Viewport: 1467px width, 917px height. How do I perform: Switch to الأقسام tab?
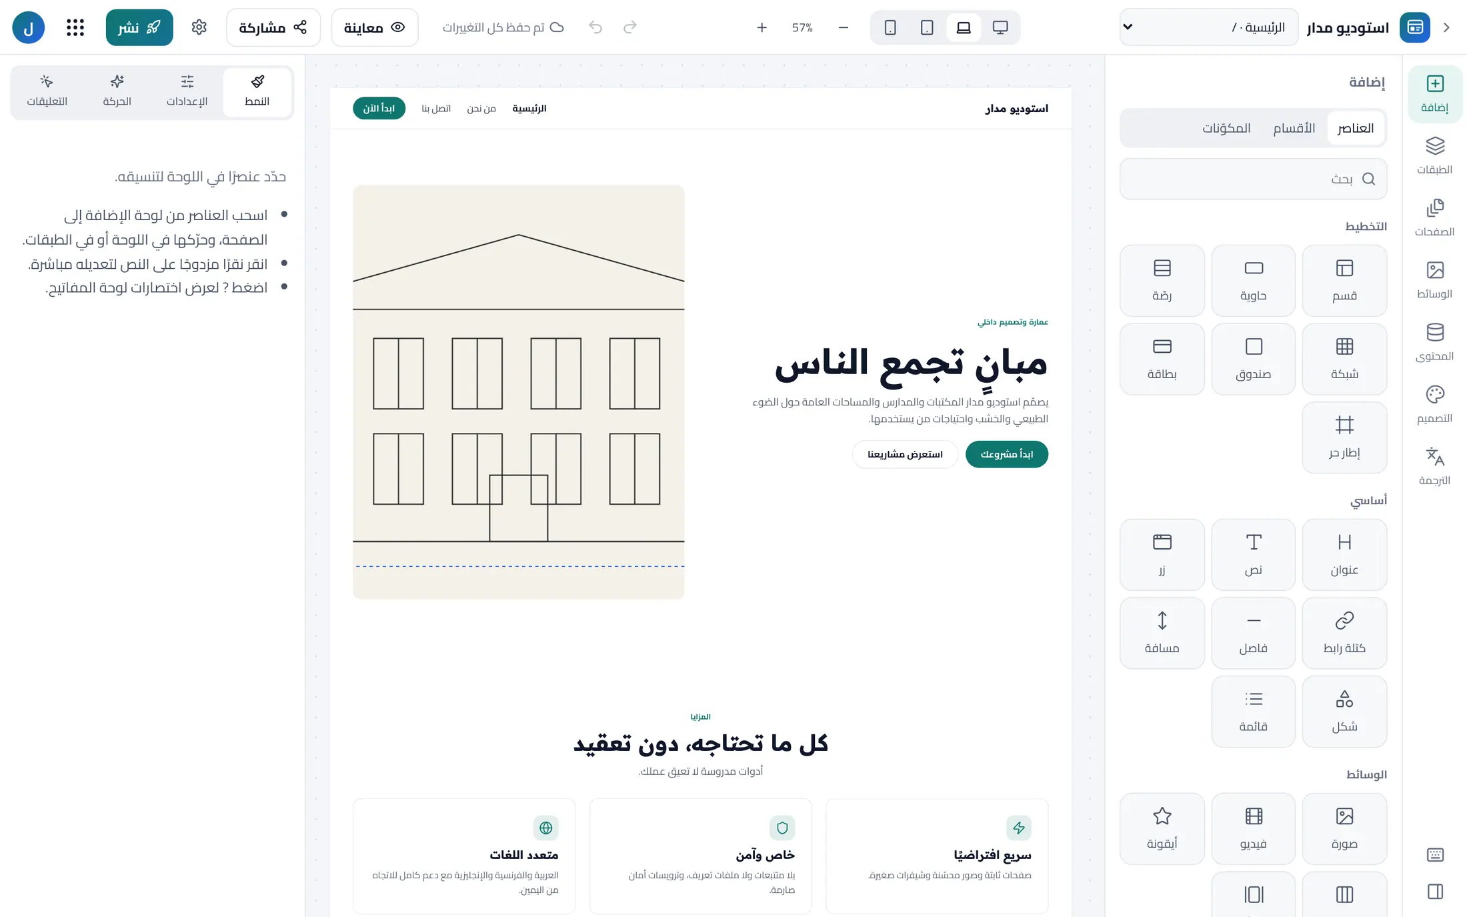pyautogui.click(x=1294, y=128)
